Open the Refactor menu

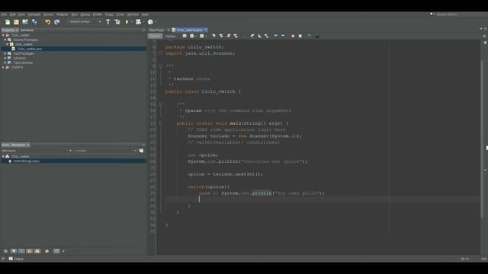tap(63, 14)
